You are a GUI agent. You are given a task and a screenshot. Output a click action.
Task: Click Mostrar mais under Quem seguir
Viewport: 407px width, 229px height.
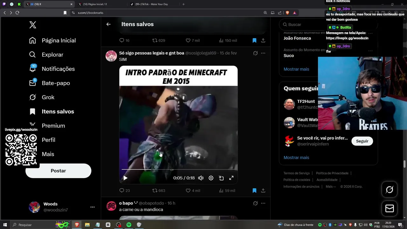click(296, 157)
